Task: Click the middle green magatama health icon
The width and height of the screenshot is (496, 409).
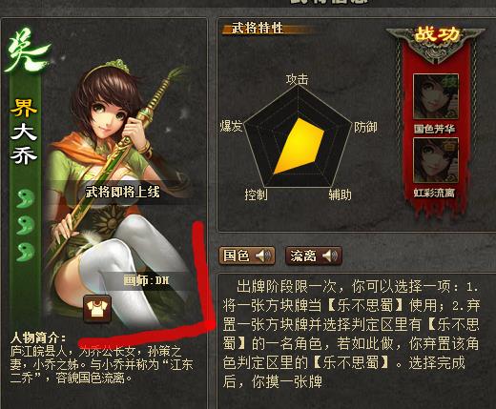Action: tap(26, 225)
